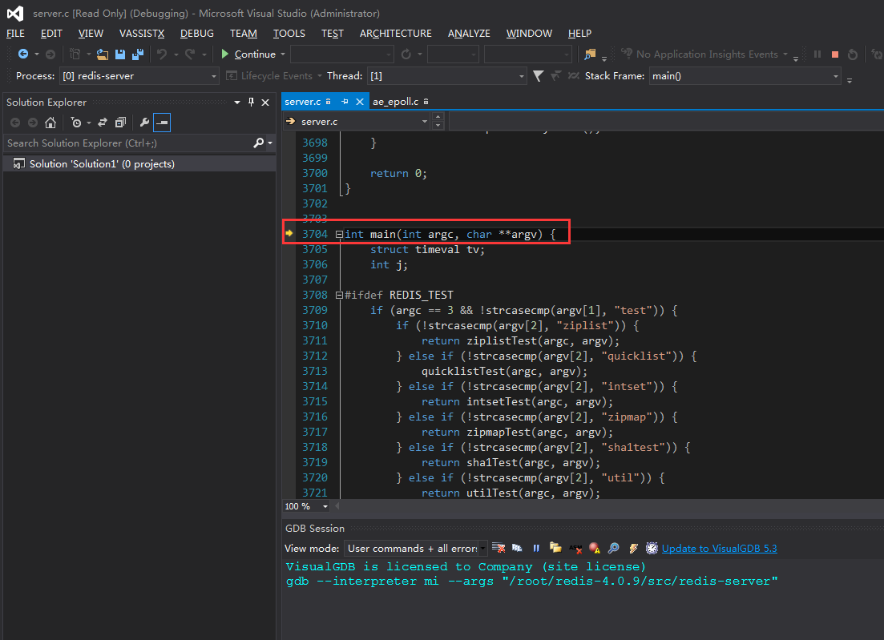Click the Solution Explorer Home icon
This screenshot has height=640, width=884.
(x=50, y=123)
